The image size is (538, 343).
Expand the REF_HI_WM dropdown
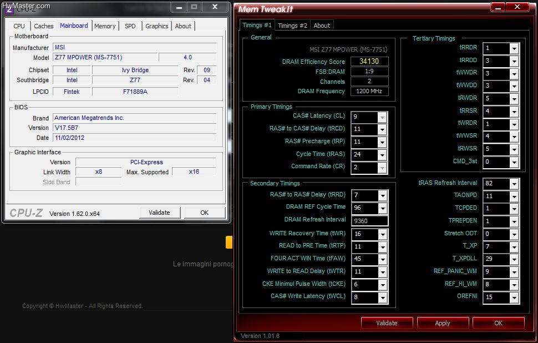(514, 285)
